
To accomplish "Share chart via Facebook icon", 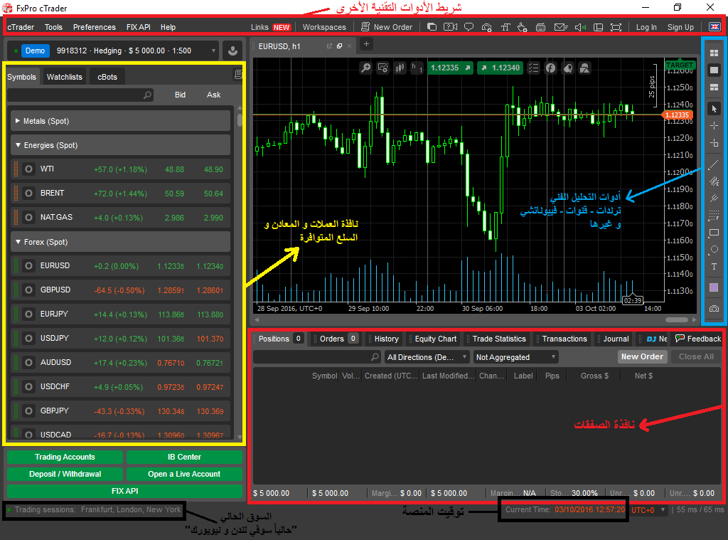I will [x=551, y=68].
